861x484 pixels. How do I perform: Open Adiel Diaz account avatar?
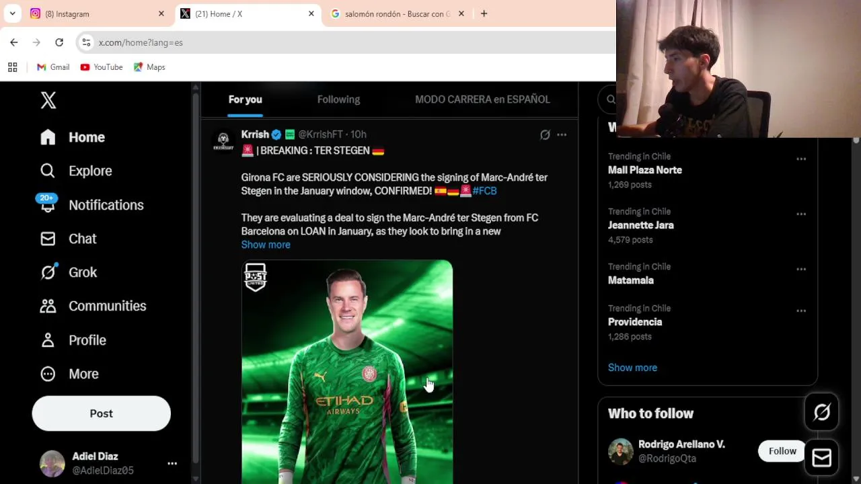52,463
